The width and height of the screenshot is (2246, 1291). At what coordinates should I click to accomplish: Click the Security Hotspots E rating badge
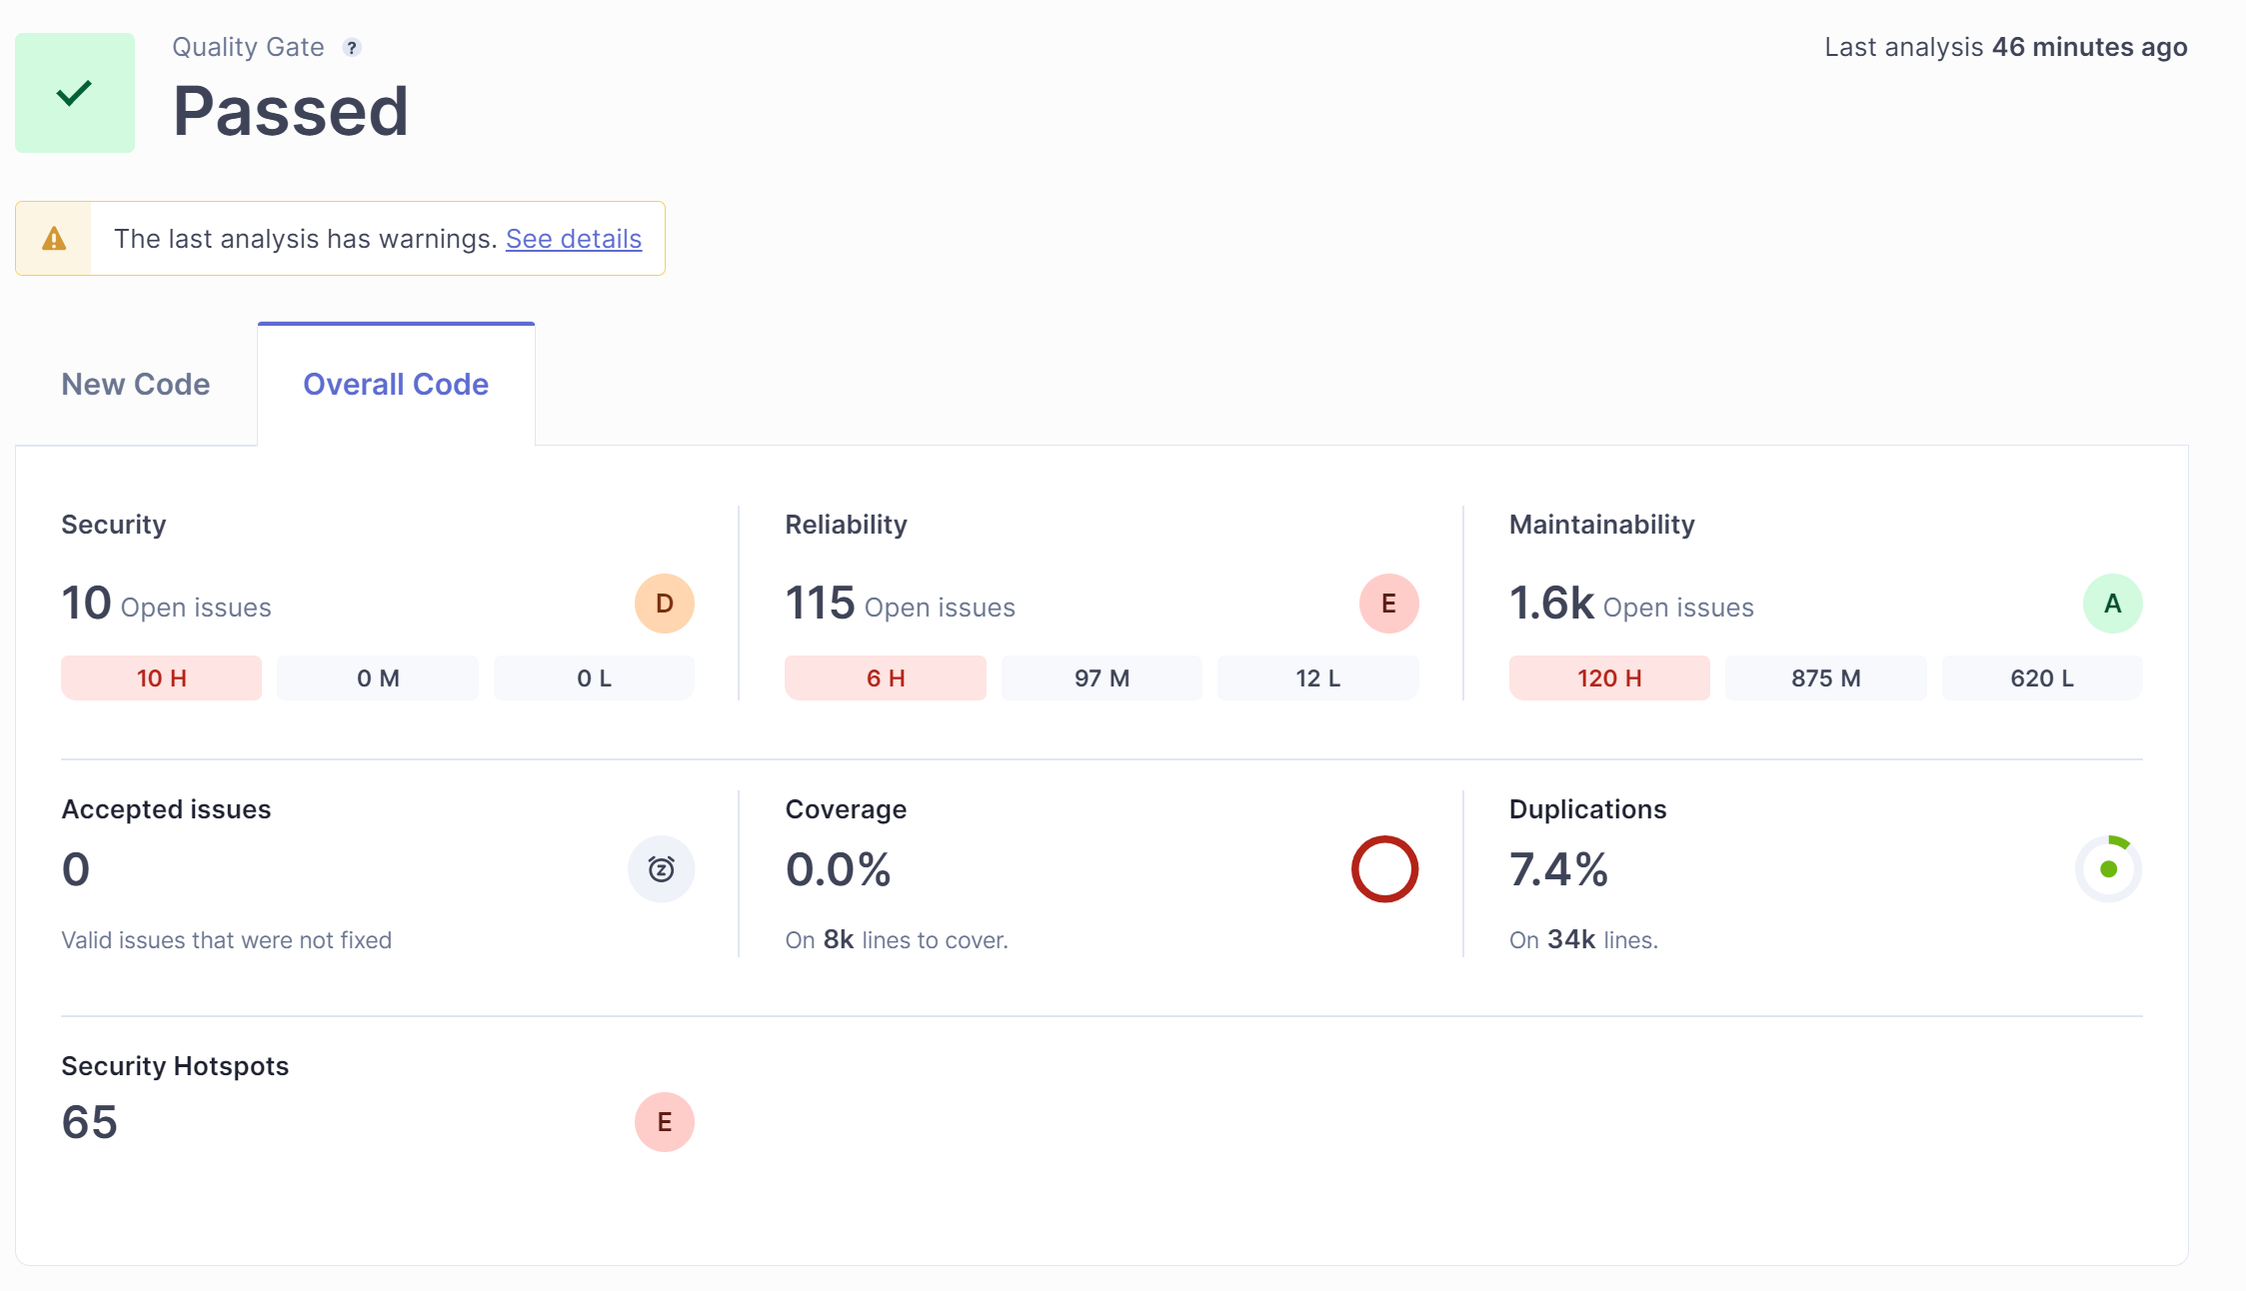(664, 1122)
